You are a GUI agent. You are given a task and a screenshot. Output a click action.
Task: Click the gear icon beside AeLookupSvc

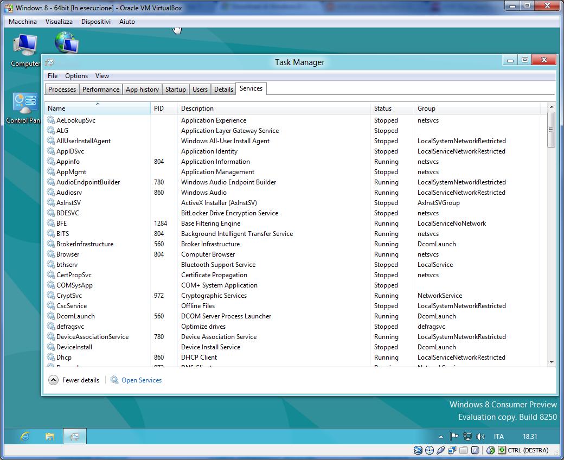click(51, 120)
